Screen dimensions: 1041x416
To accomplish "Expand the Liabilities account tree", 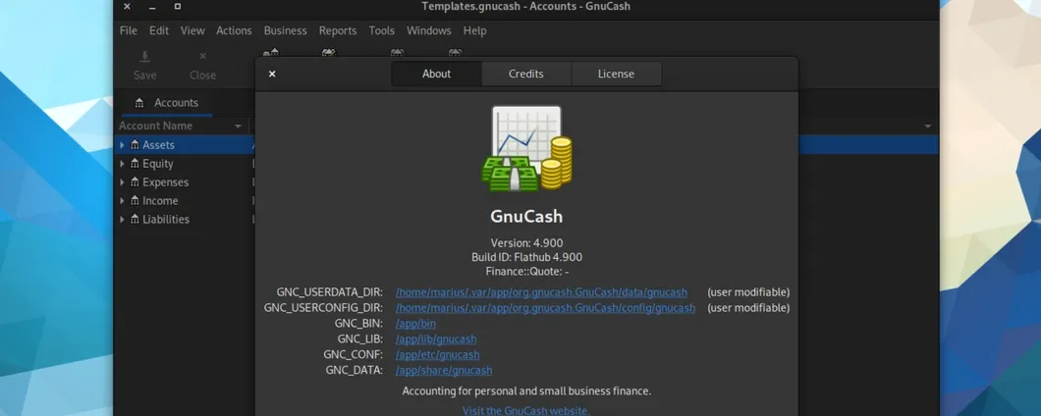I will pyautogui.click(x=122, y=219).
